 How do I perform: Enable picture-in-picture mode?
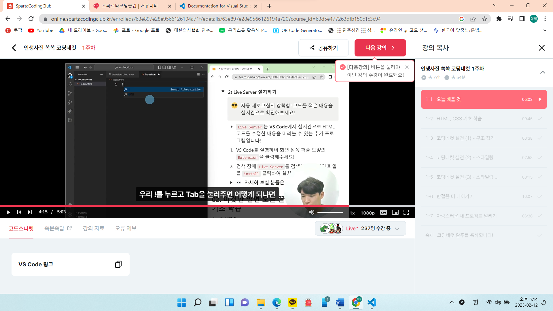395,212
